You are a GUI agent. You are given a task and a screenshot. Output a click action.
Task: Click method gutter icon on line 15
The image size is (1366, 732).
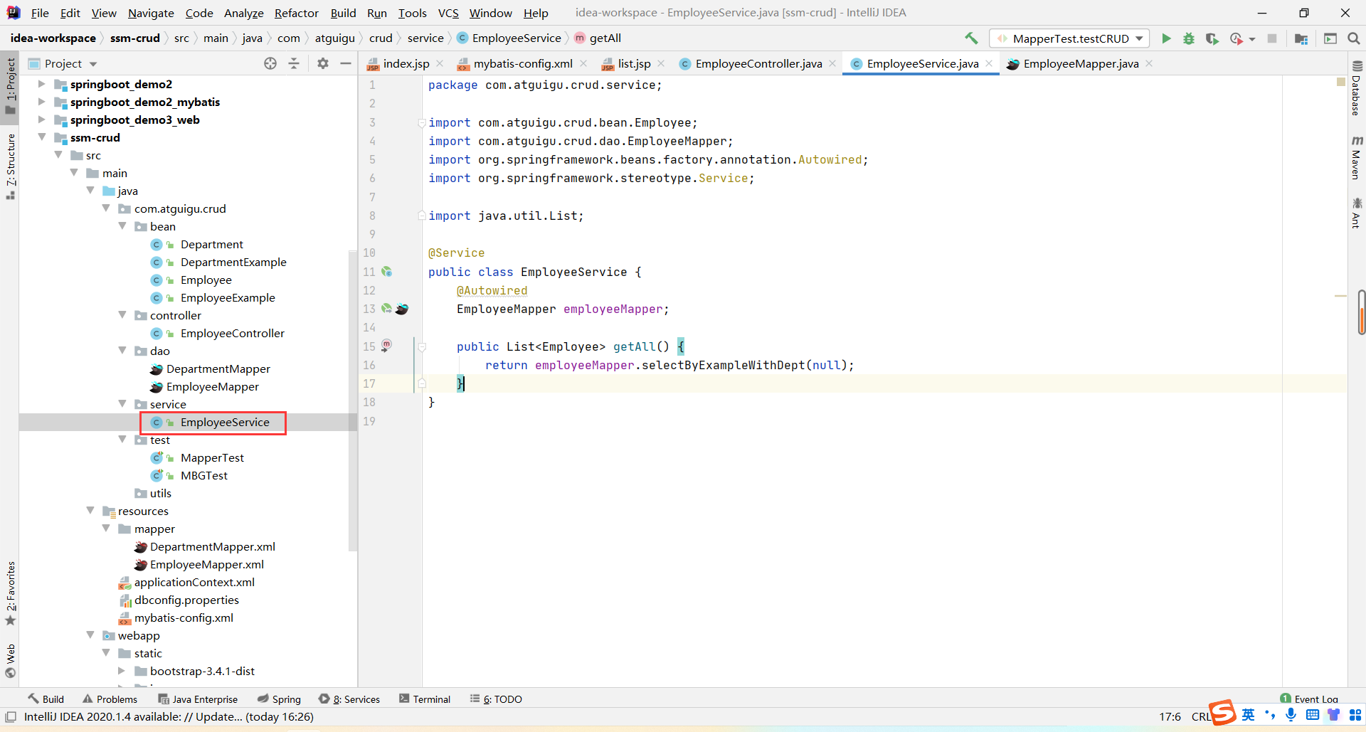point(386,346)
